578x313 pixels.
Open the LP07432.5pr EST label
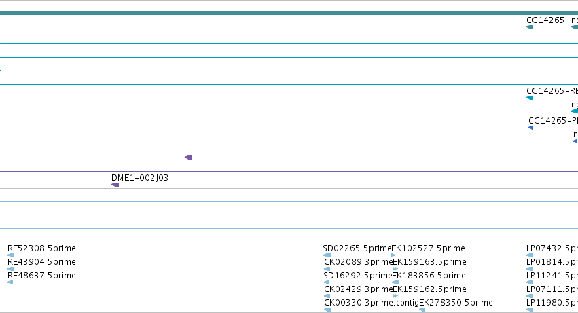click(552, 248)
